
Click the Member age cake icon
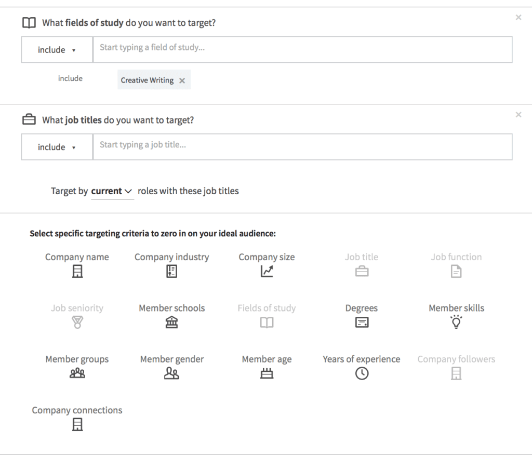267,373
